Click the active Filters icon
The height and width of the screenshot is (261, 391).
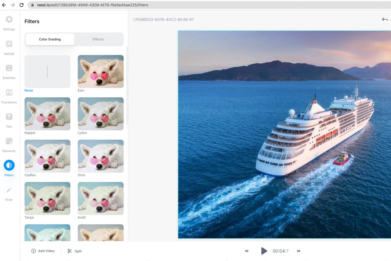[x=9, y=165]
